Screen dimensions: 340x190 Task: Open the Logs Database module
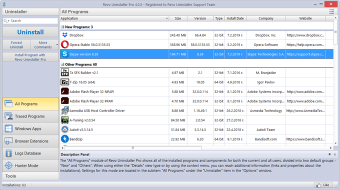coord(30,153)
